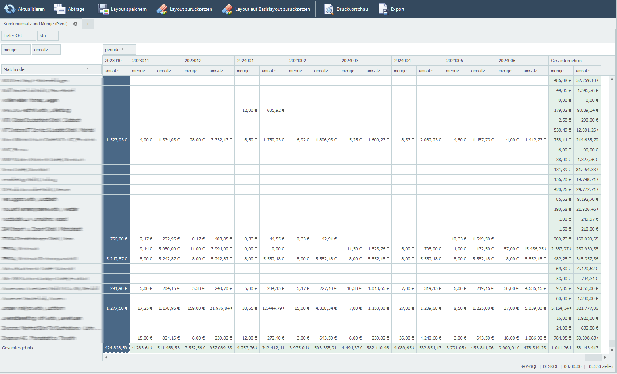Select cell 1.523,03 € in period 2023010
Viewport: 617px width, 374px height.
pos(116,140)
